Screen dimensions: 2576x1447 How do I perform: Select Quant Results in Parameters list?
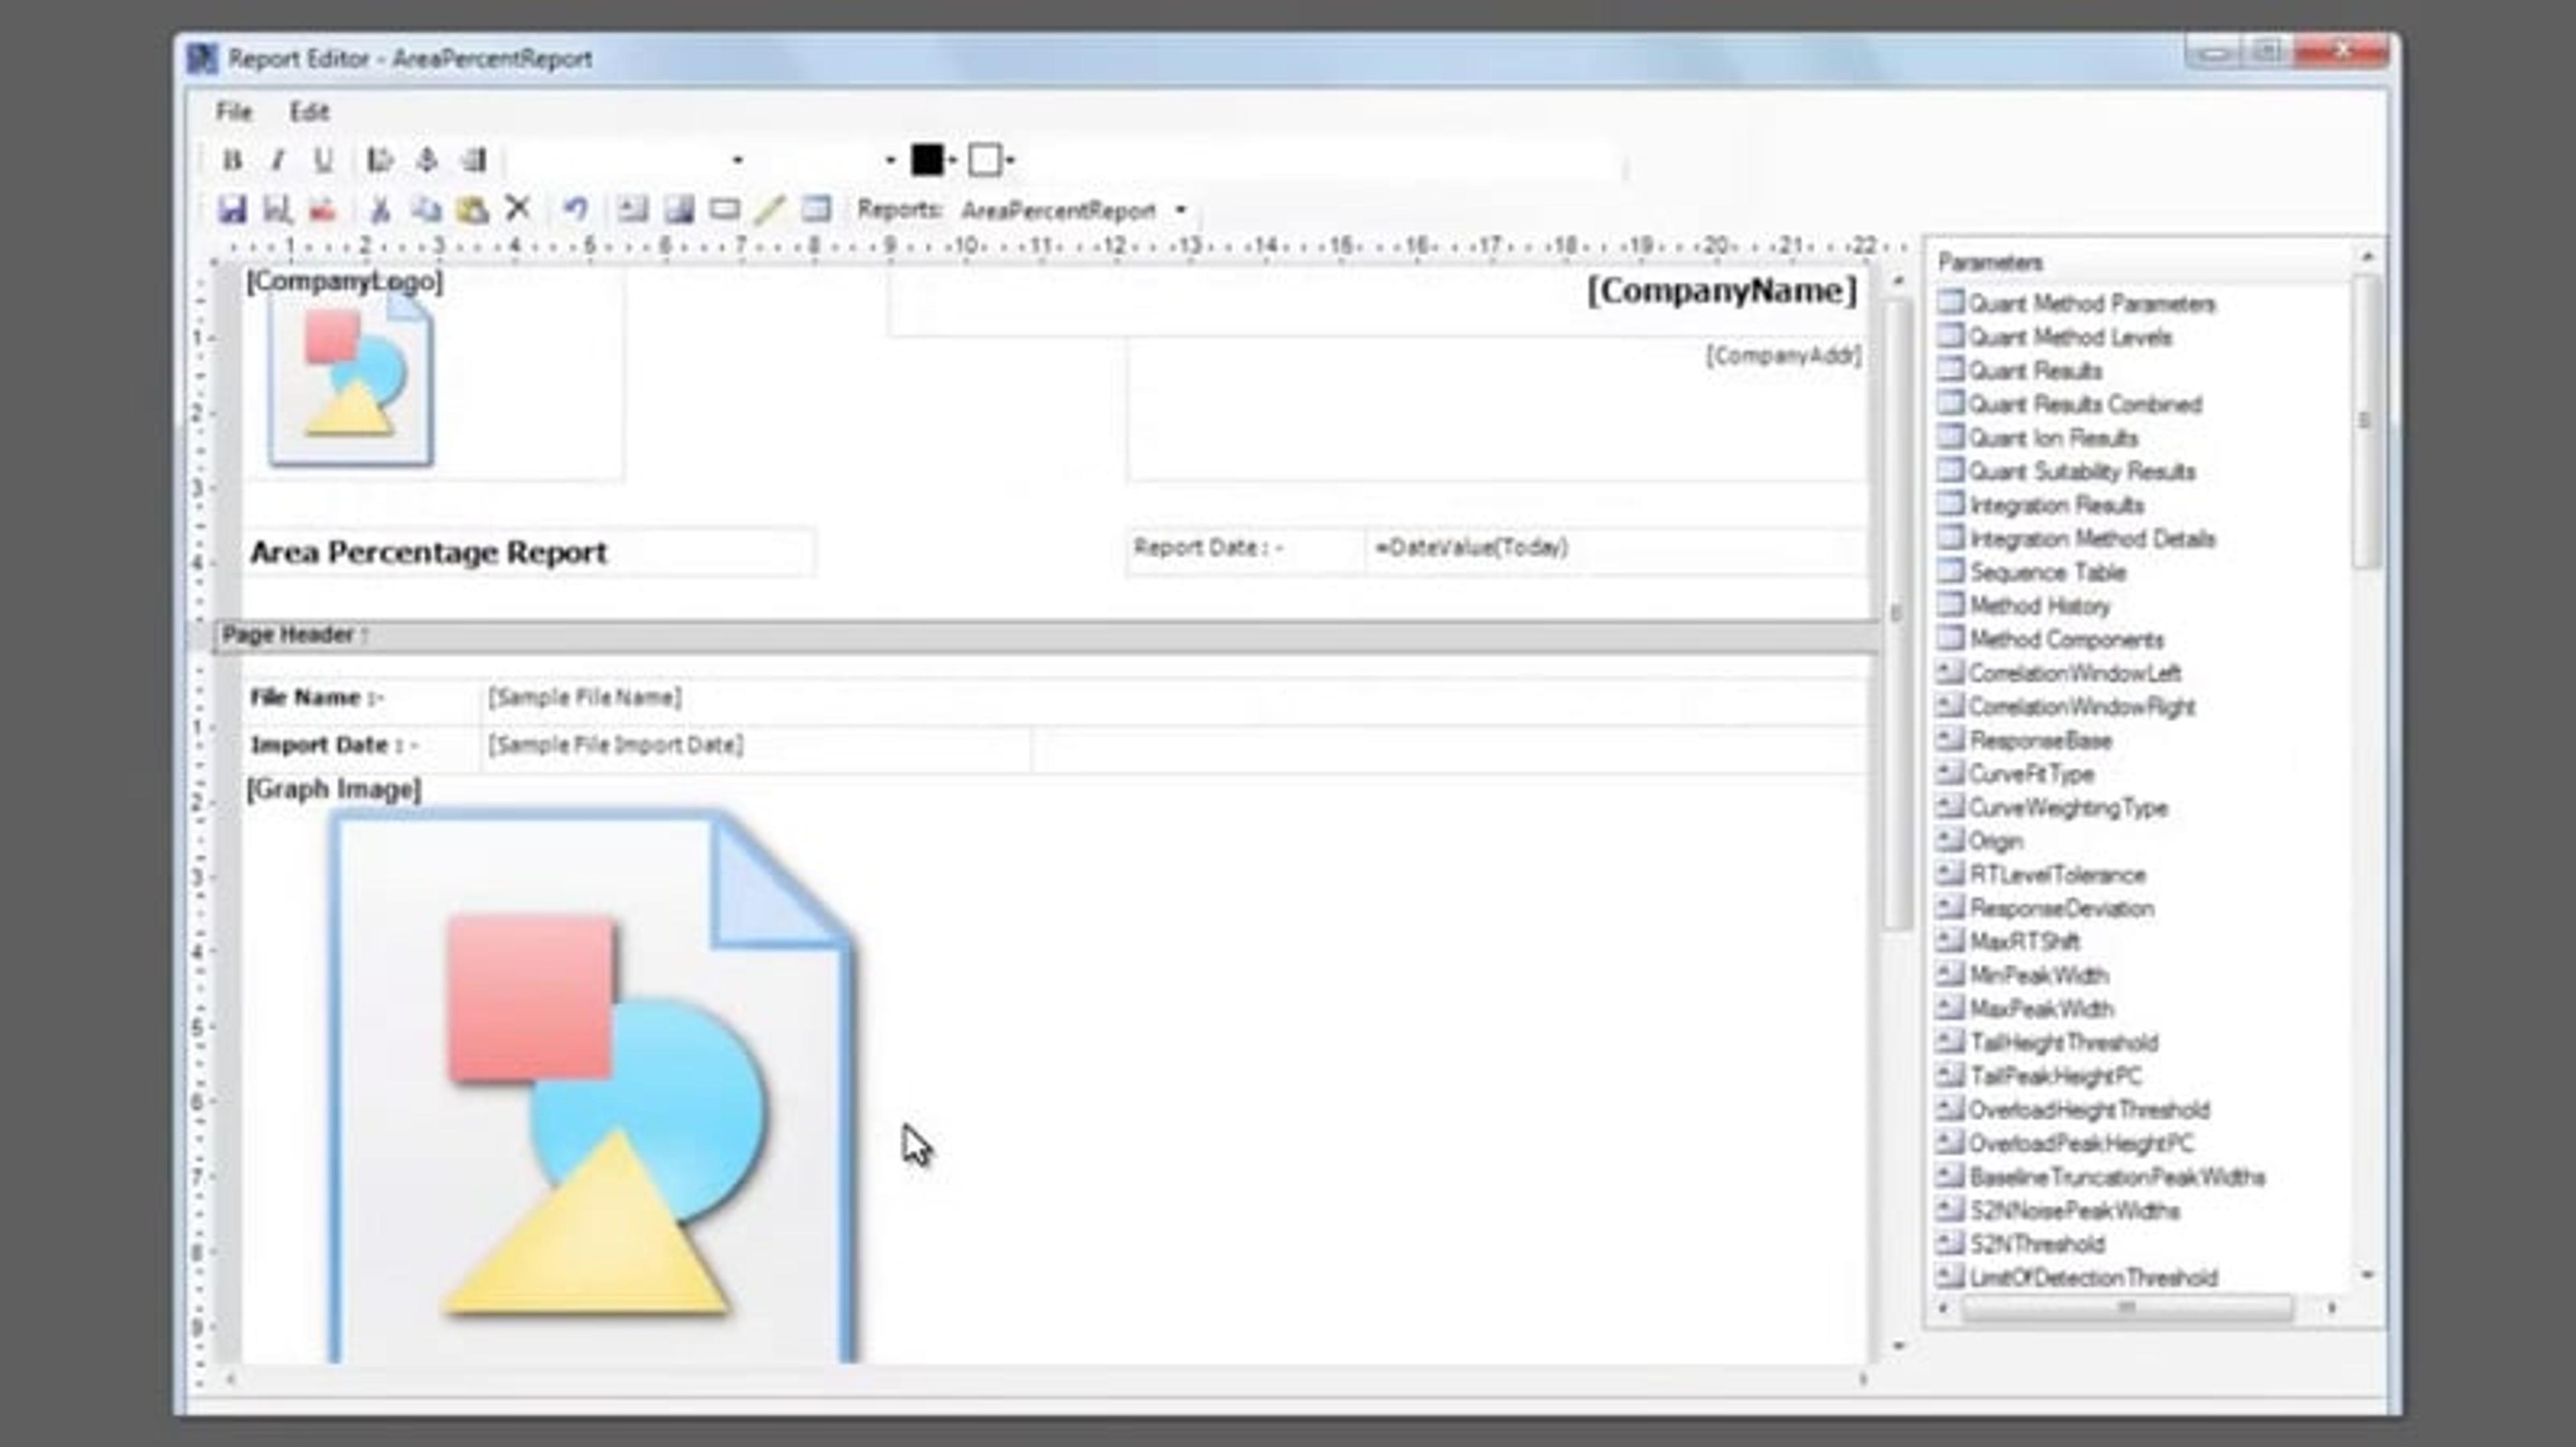2034,371
